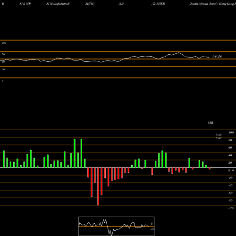Click the RSI value label 54.24
This screenshot has width=236, height=236.
pyautogui.click(x=217, y=56)
